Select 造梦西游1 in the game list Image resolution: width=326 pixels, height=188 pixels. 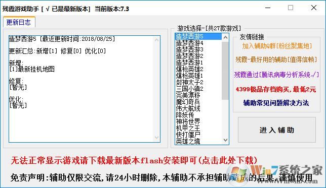click(198, 62)
